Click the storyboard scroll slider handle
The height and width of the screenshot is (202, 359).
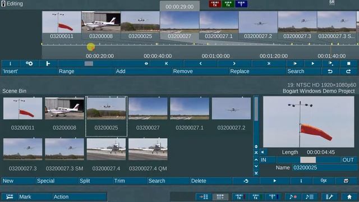coord(89,63)
